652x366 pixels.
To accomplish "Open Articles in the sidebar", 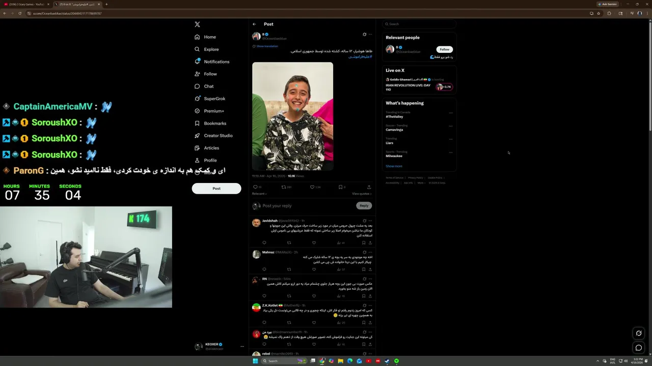I will click(207, 148).
